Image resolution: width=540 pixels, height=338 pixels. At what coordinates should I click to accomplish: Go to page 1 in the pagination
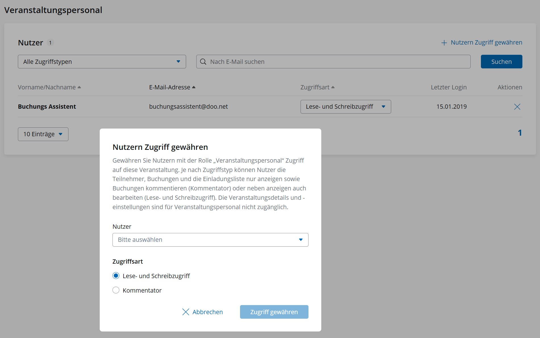[520, 133]
